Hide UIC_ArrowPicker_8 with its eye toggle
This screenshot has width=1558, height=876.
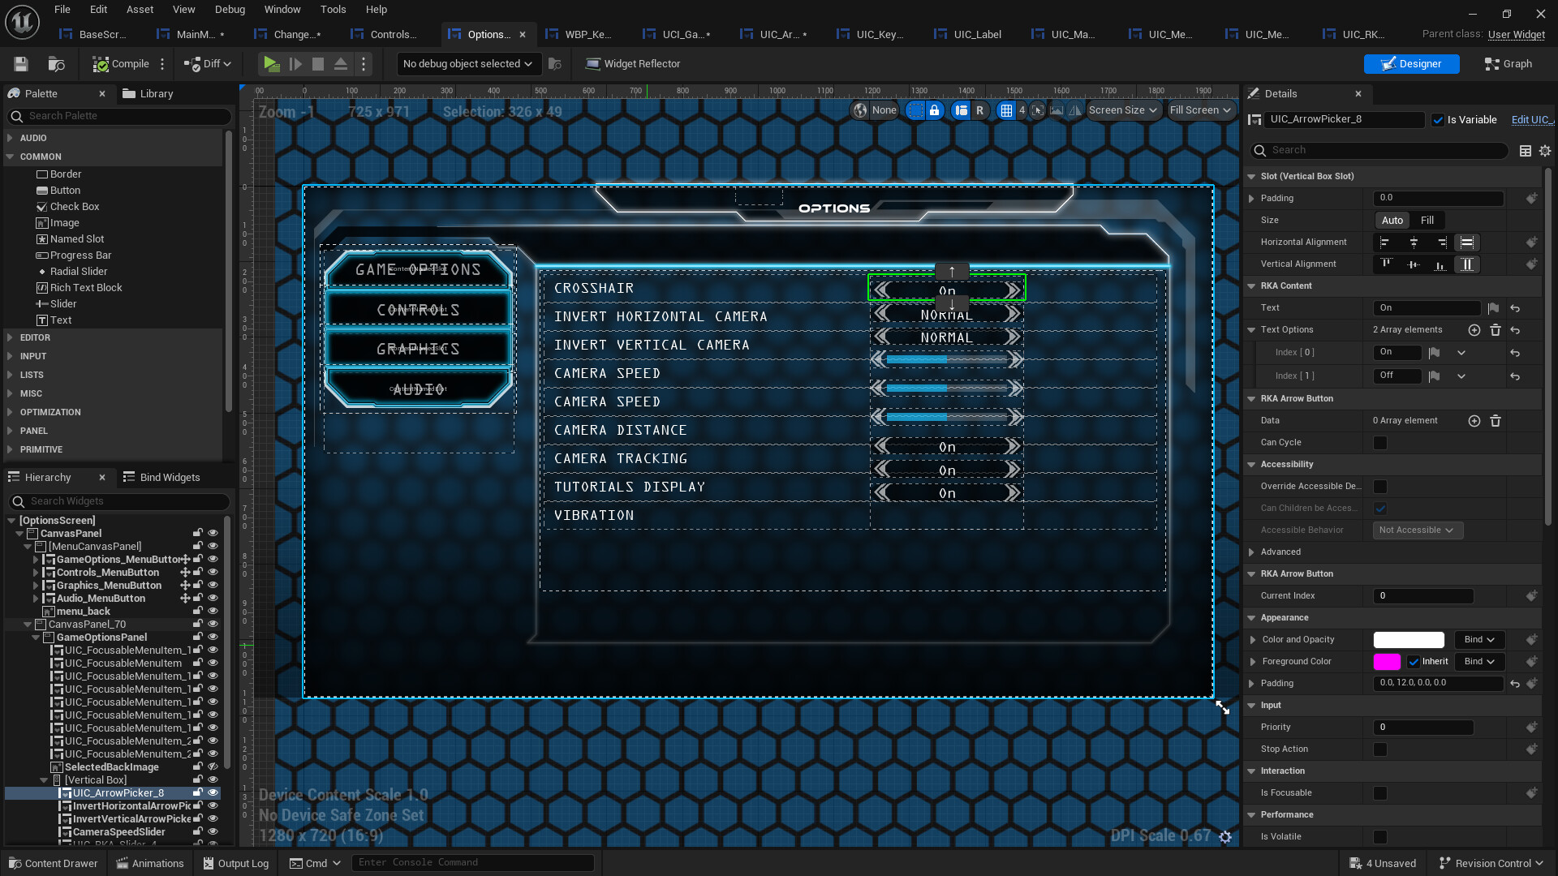213,792
